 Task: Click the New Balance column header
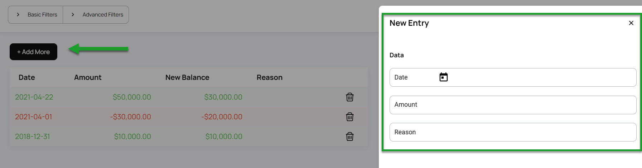(x=187, y=77)
